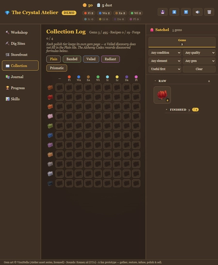
Task: Switch to the Veiled polish tier
Action: tap(91, 59)
